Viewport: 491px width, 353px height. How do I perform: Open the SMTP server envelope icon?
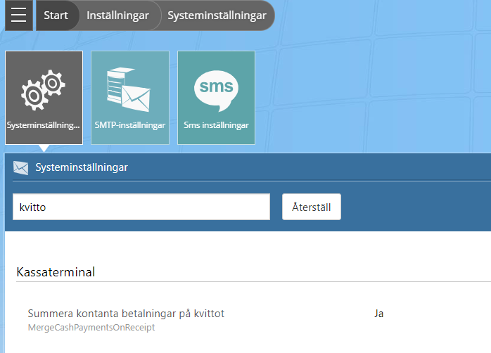coord(129,89)
